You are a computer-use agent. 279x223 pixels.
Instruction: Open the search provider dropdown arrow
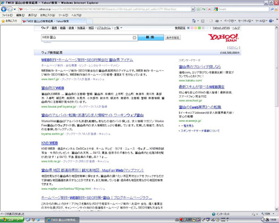tap(276, 9)
